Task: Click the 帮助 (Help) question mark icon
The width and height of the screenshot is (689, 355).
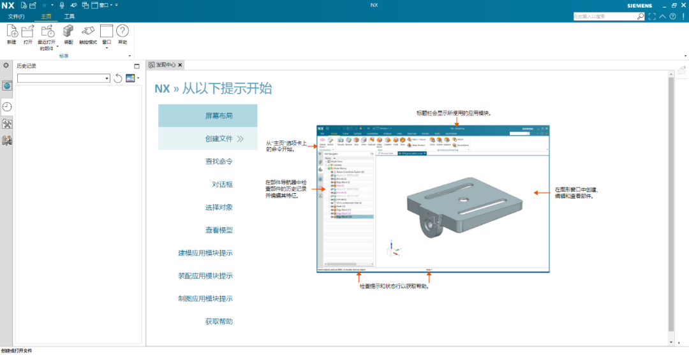Action: (122, 31)
